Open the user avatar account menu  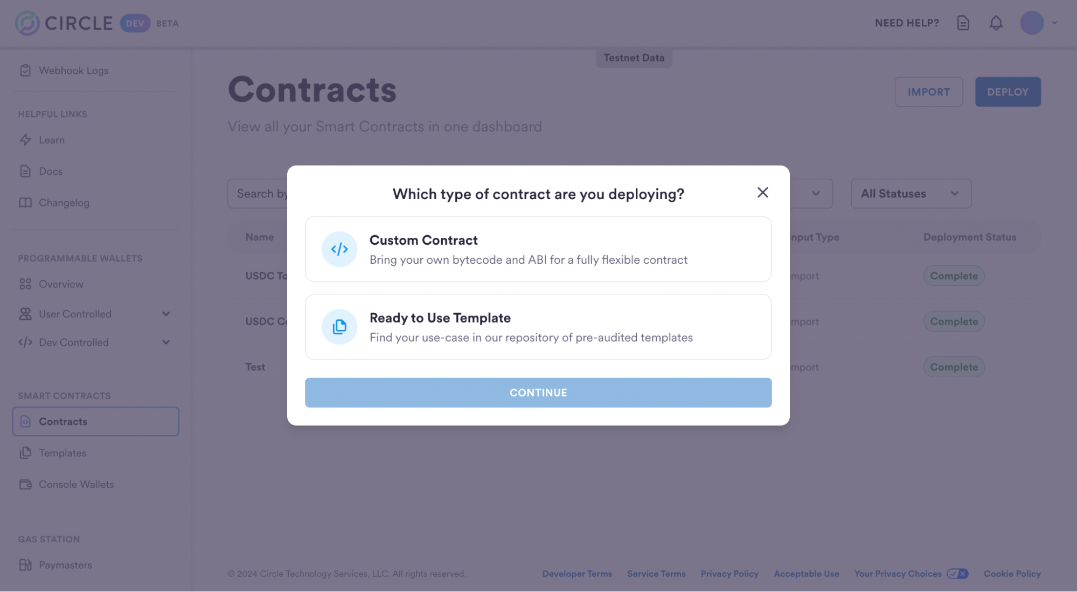click(x=1032, y=23)
